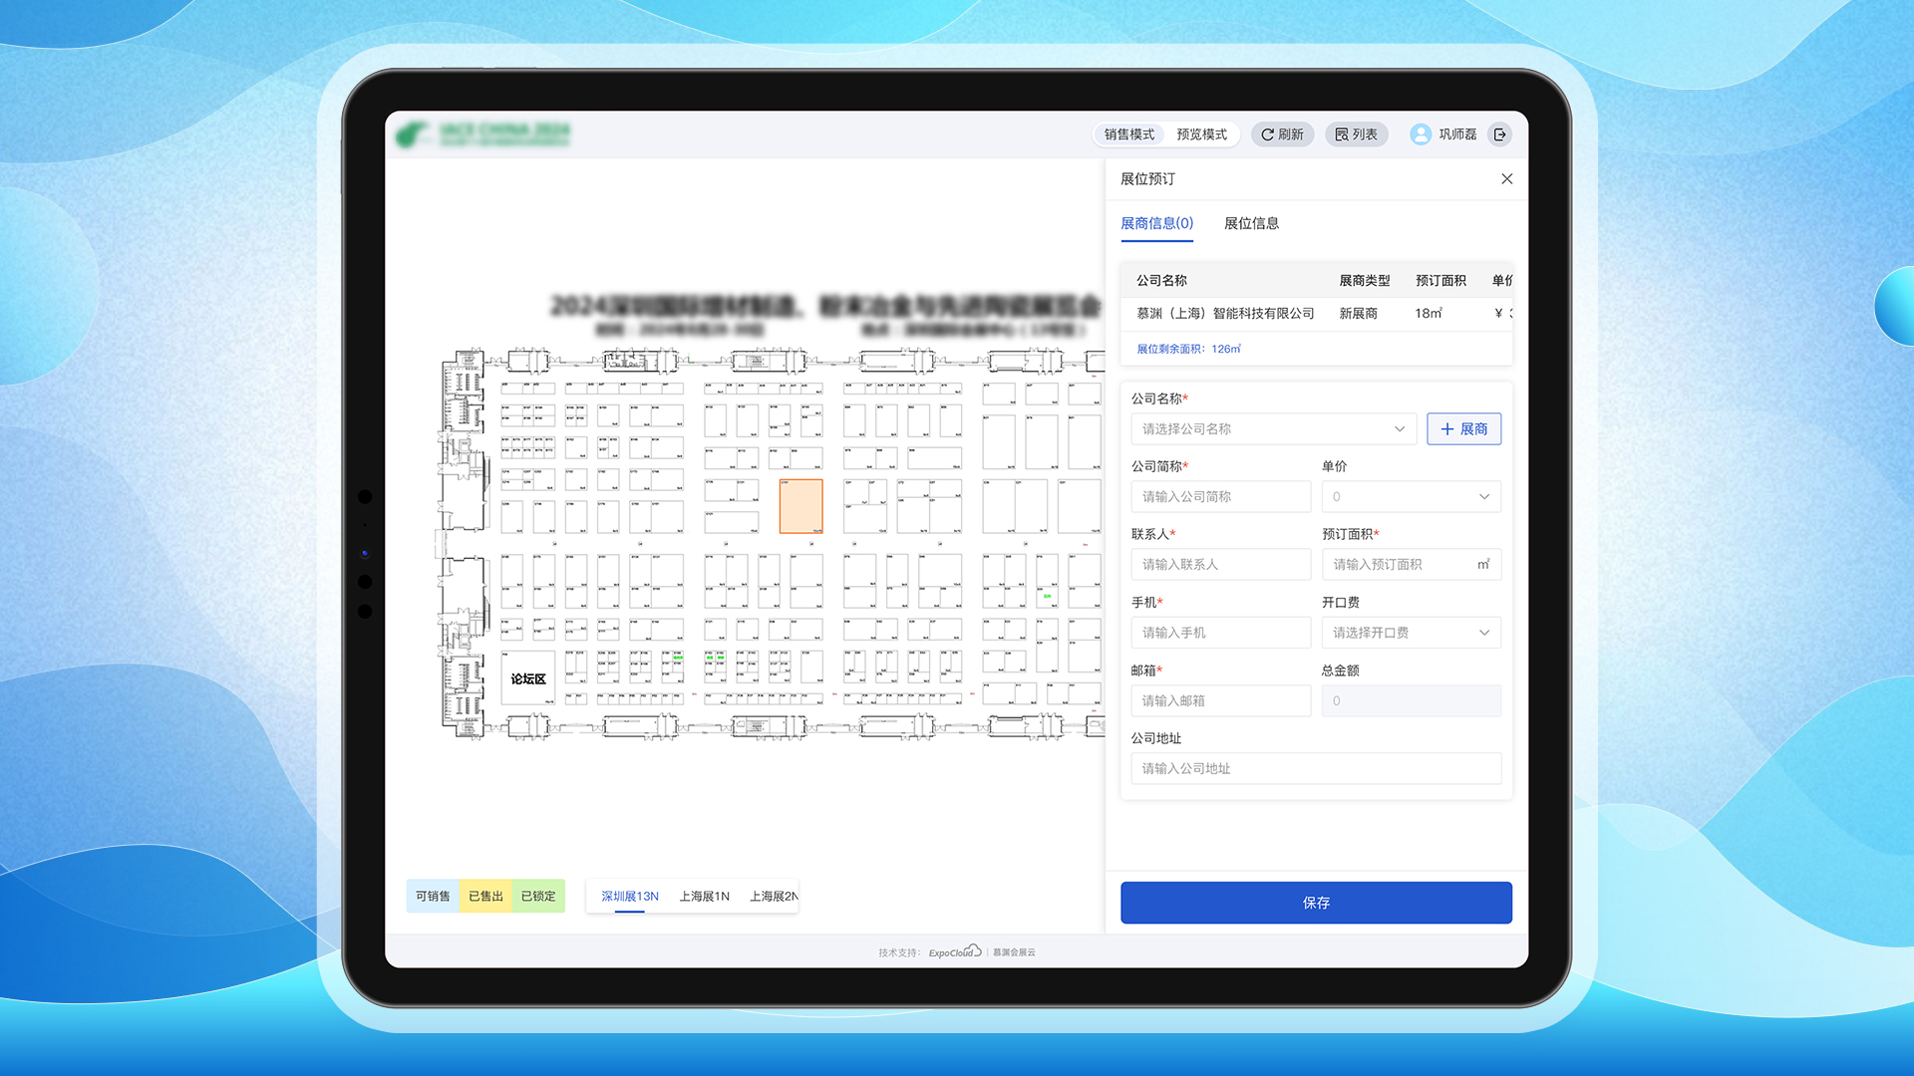Click the 邮箱 input field
The width and height of the screenshot is (1914, 1076).
point(1220,700)
